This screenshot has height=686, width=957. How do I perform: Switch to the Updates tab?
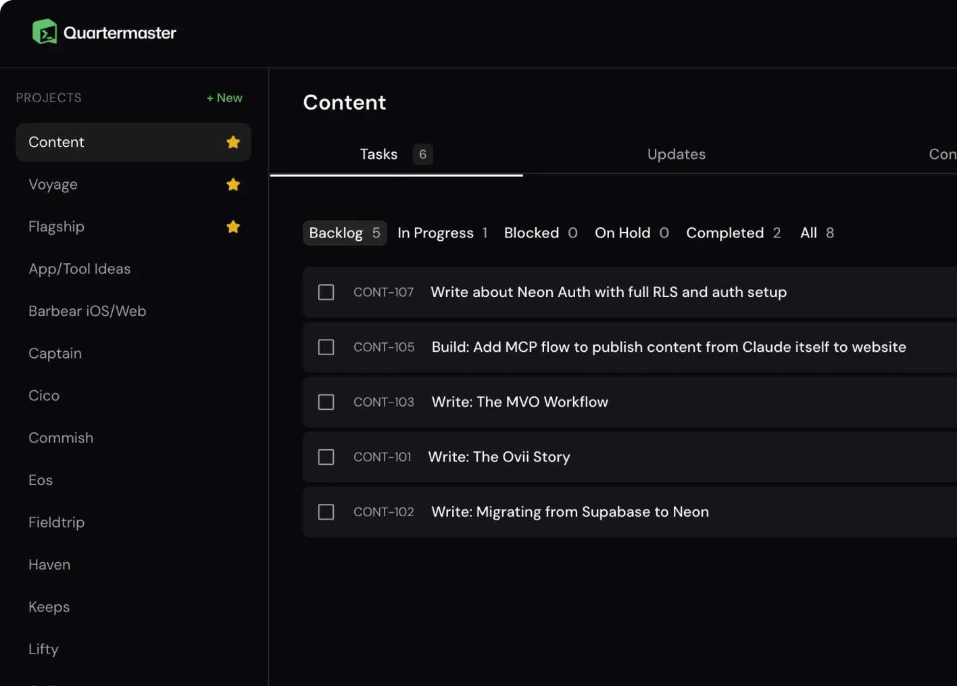tap(676, 154)
